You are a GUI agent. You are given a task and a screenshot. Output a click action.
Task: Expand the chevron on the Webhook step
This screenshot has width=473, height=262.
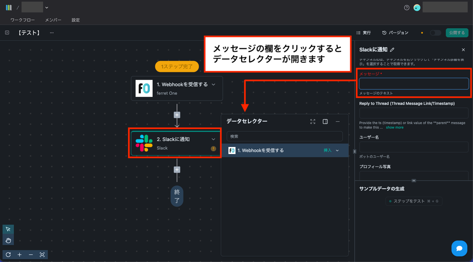(213, 85)
